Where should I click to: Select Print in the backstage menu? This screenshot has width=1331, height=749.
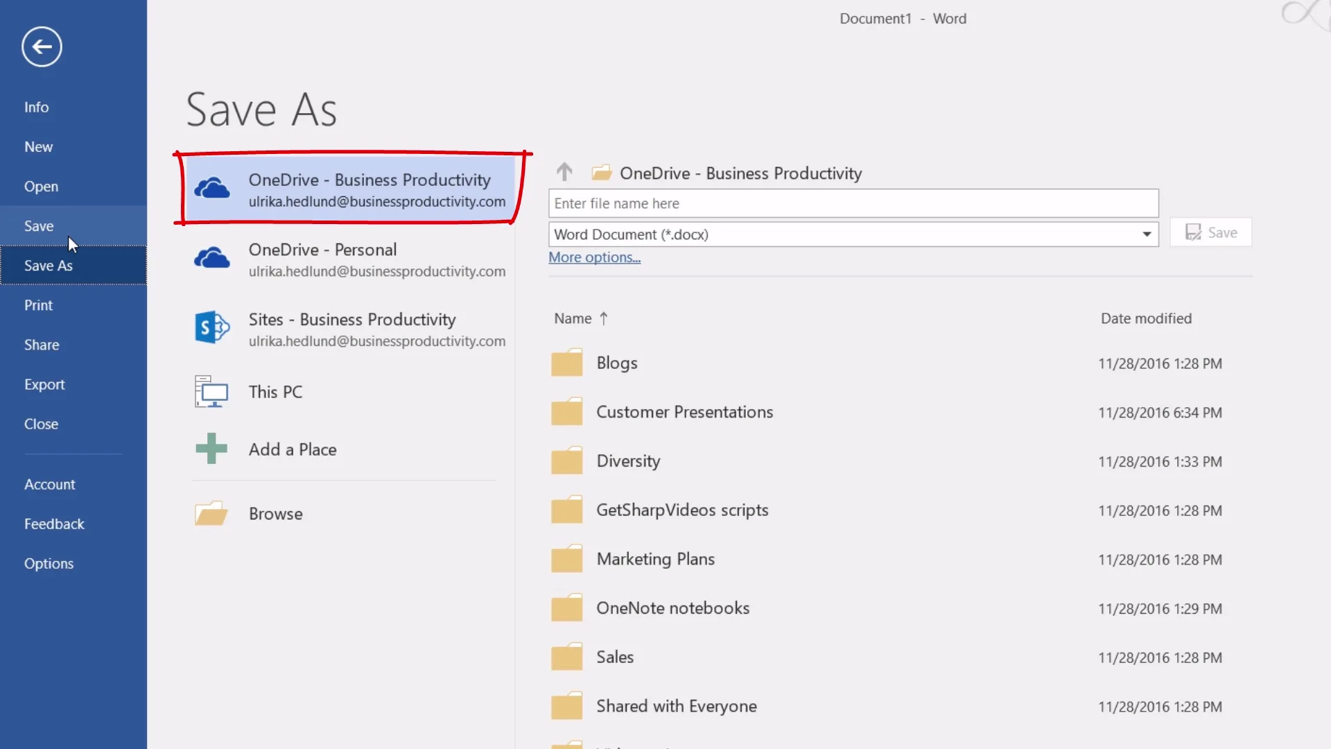click(73, 304)
